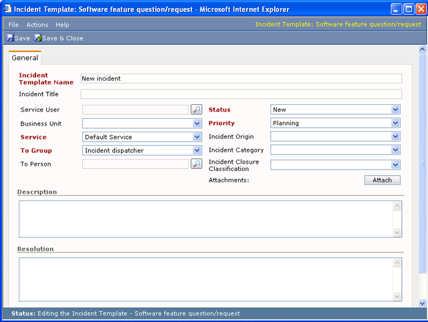Click the Description section heading

pos(37,192)
